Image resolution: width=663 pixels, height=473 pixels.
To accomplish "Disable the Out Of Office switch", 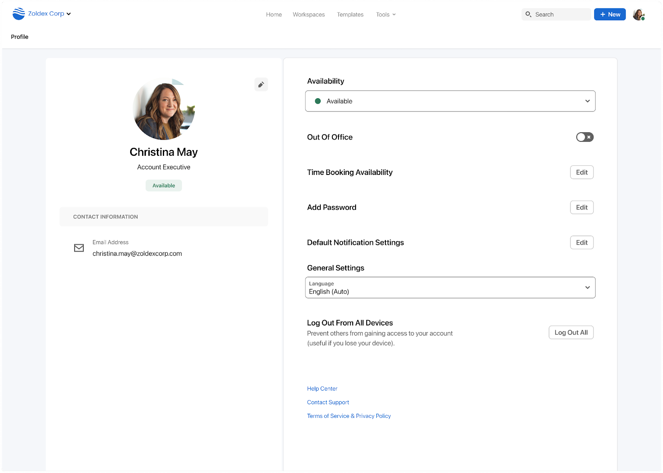I will [x=585, y=137].
